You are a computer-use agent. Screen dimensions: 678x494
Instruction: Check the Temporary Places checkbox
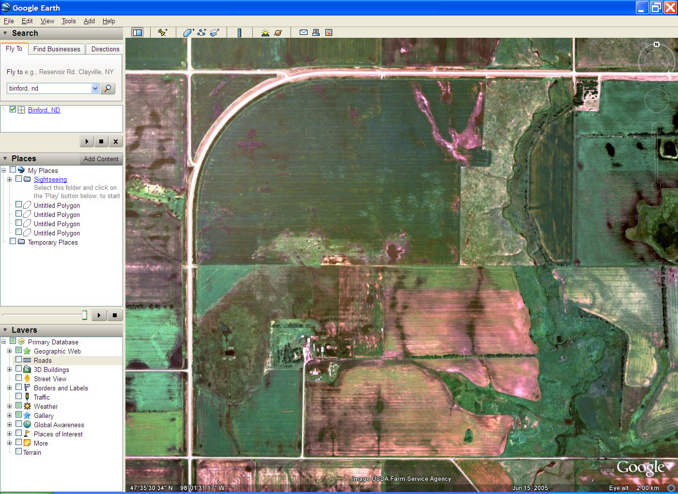13,241
